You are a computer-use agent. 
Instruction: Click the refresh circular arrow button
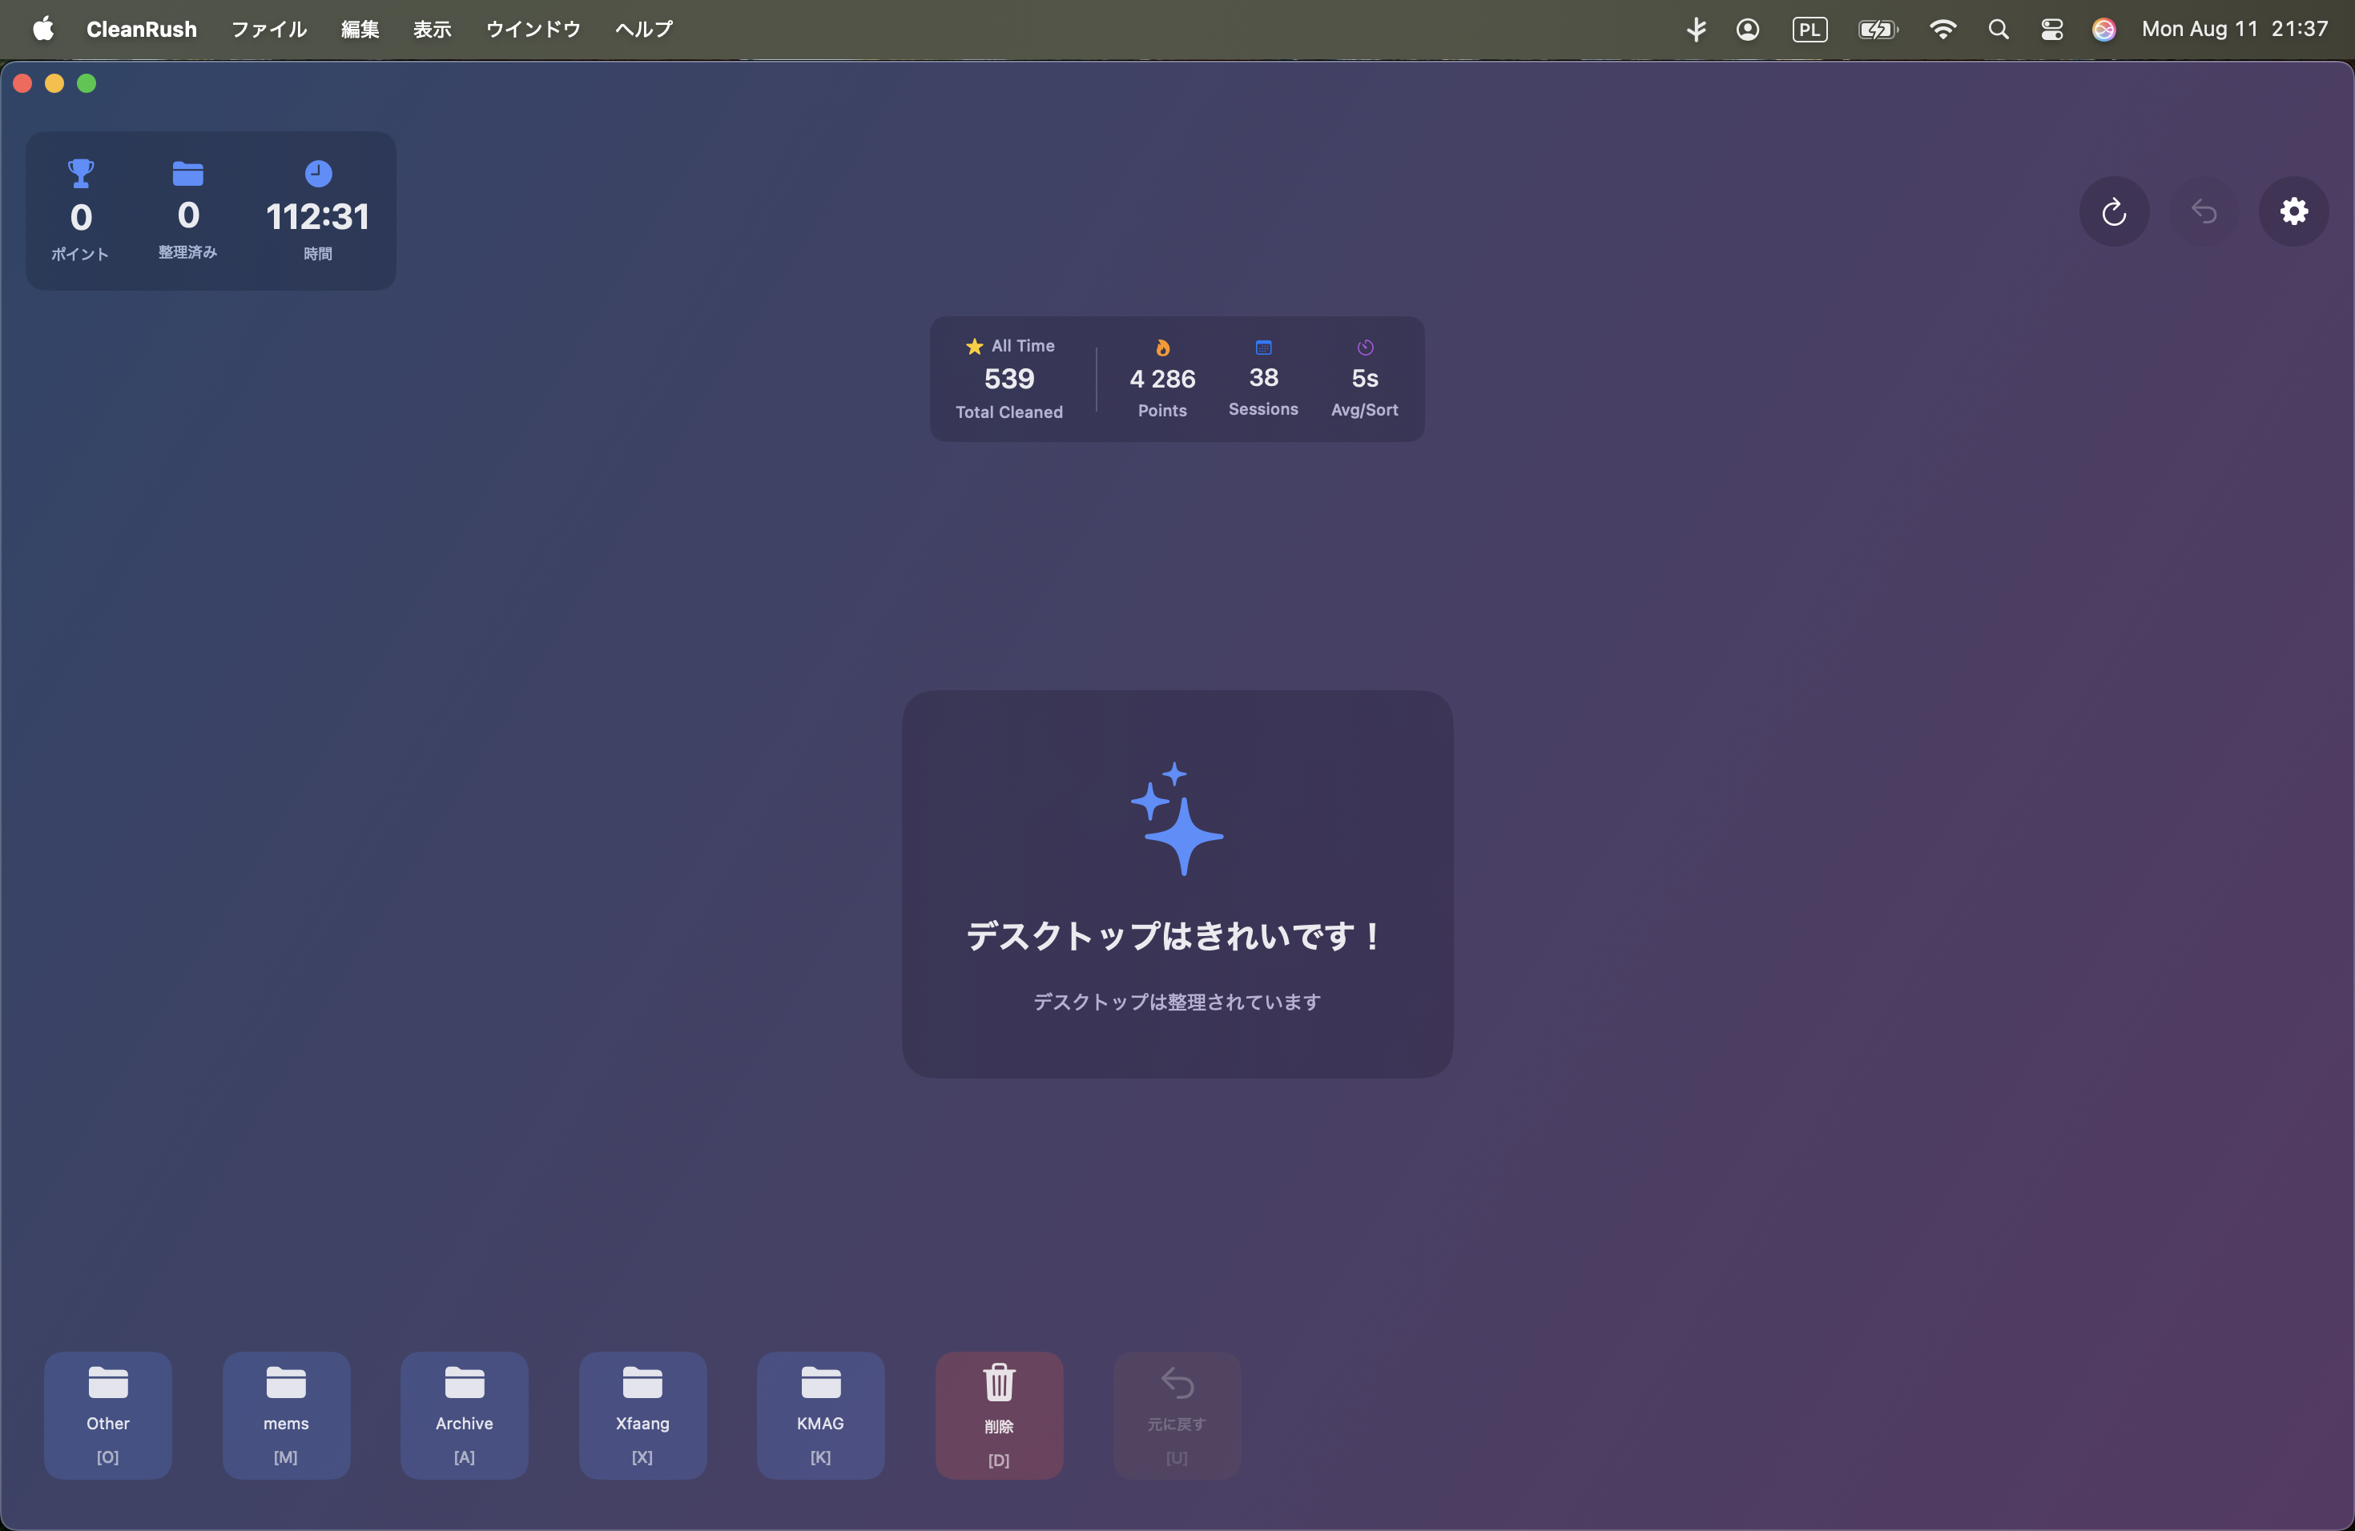coord(2114,211)
